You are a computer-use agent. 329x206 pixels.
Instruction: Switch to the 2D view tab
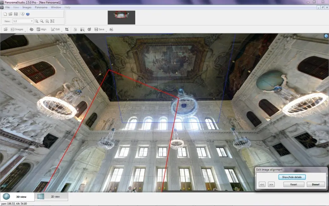(x=51, y=197)
